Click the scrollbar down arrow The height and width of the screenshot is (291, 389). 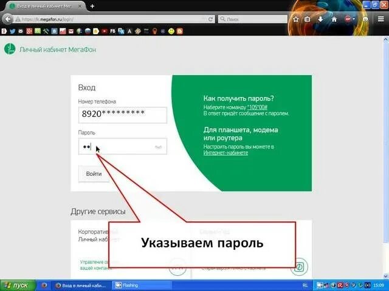click(x=386, y=276)
